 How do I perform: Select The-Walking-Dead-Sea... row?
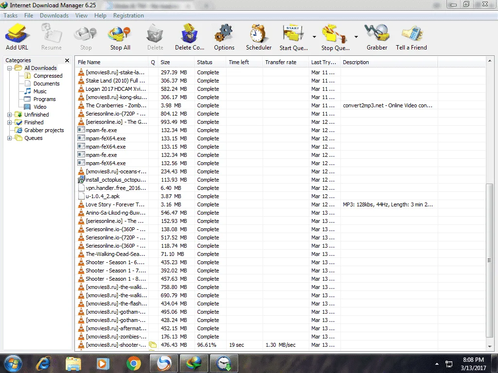(281, 254)
